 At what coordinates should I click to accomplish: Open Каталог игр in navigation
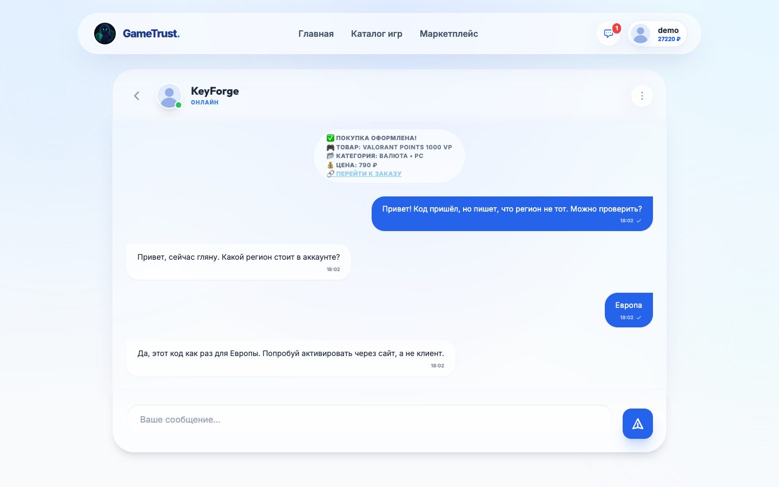(x=377, y=34)
